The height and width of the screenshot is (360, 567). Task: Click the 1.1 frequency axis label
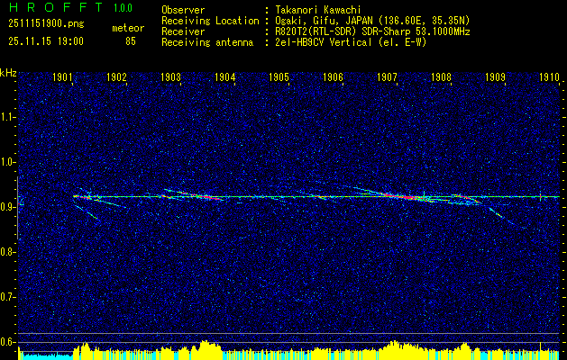point(8,117)
